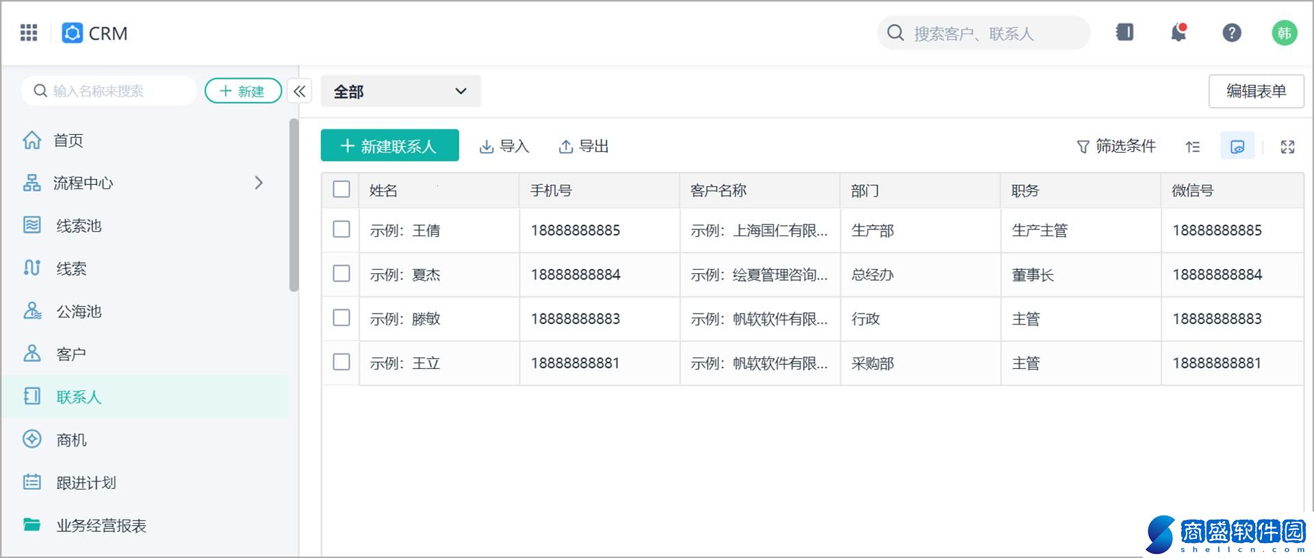Open the notifications bell icon
This screenshot has width=1314, height=558.
[1178, 32]
